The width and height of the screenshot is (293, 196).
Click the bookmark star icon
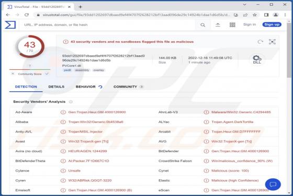click(x=254, y=15)
